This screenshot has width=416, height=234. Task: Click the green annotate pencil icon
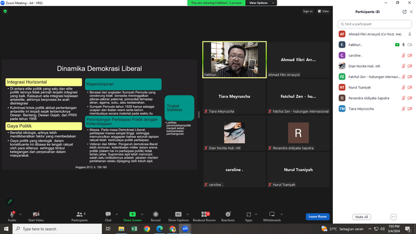pos(10,201)
